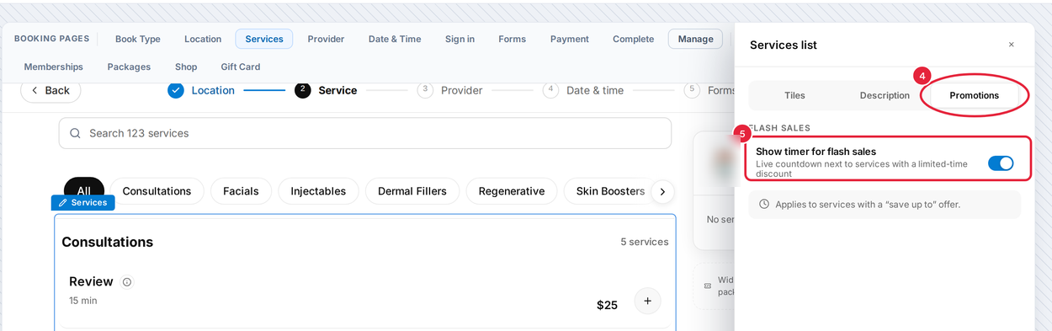
Task: Open the Forms page tab
Action: point(512,39)
